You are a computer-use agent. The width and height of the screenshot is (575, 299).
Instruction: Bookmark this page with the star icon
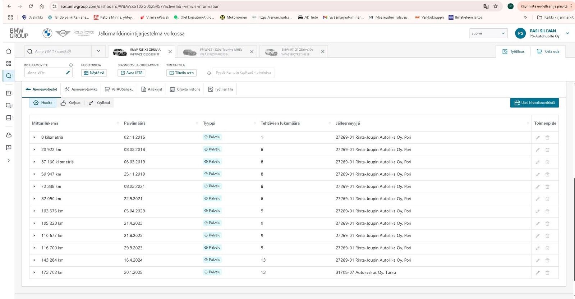point(496,6)
